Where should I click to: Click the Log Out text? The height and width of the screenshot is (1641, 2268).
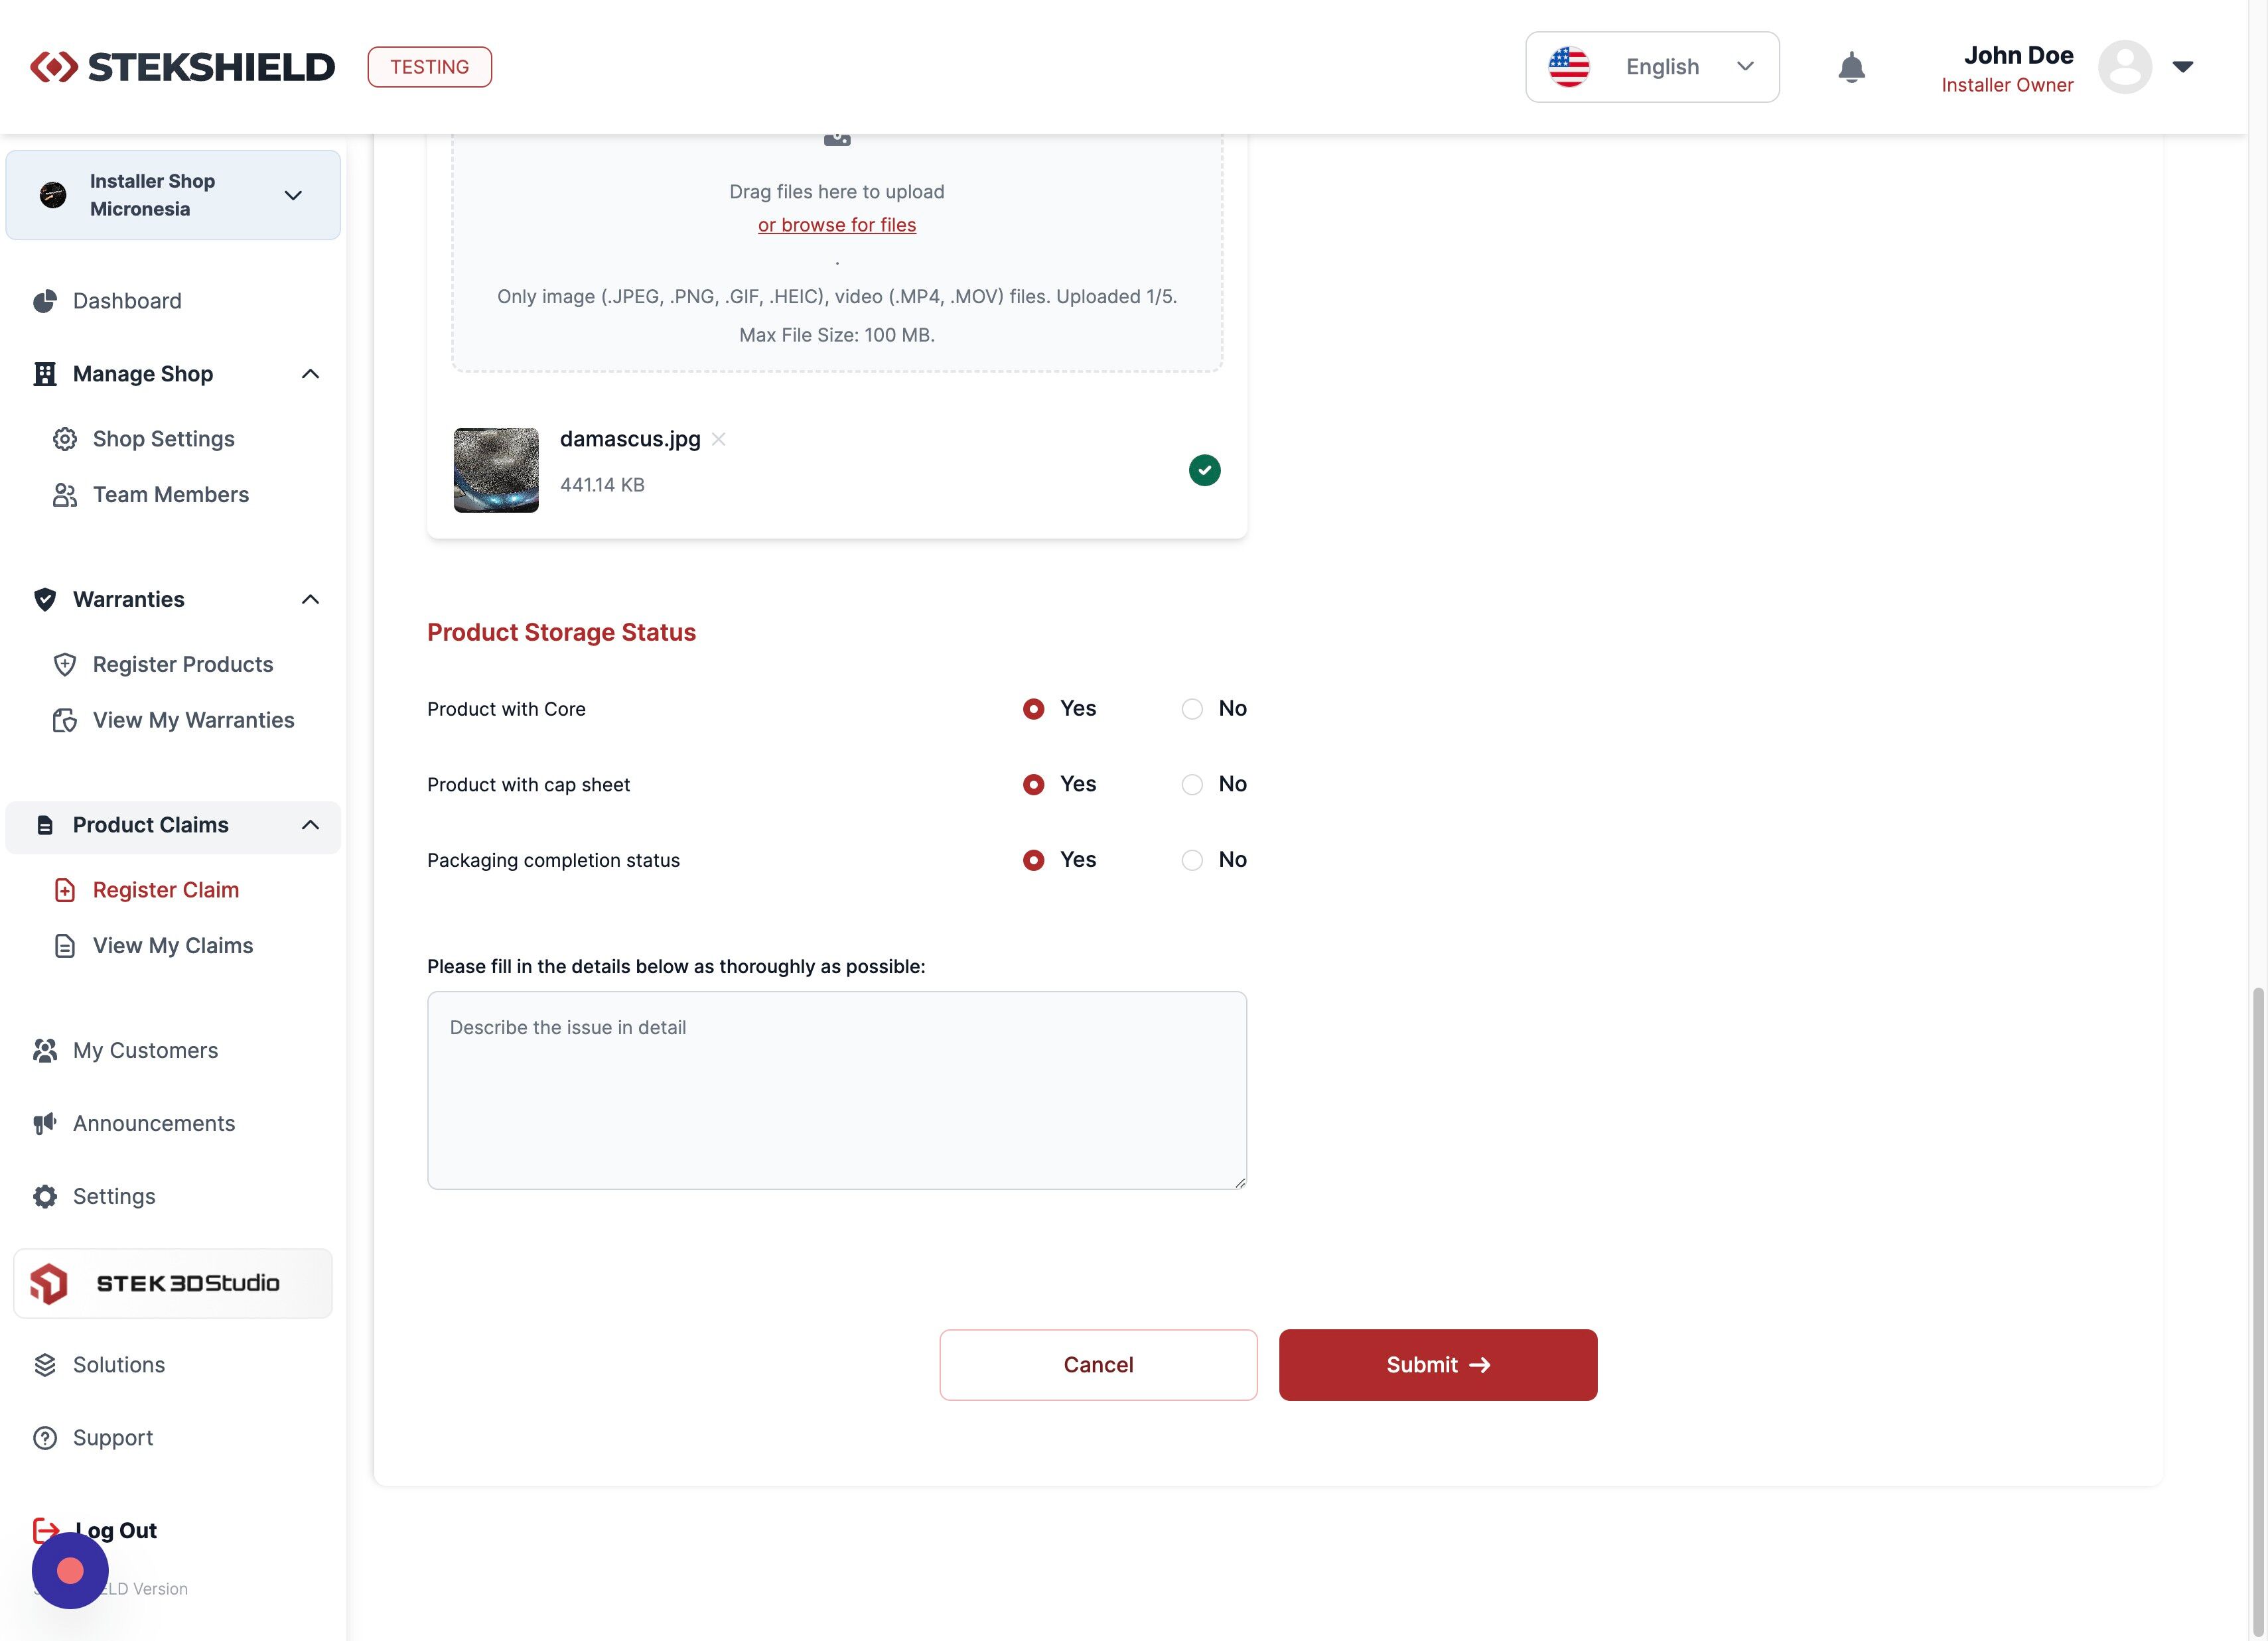point(116,1530)
